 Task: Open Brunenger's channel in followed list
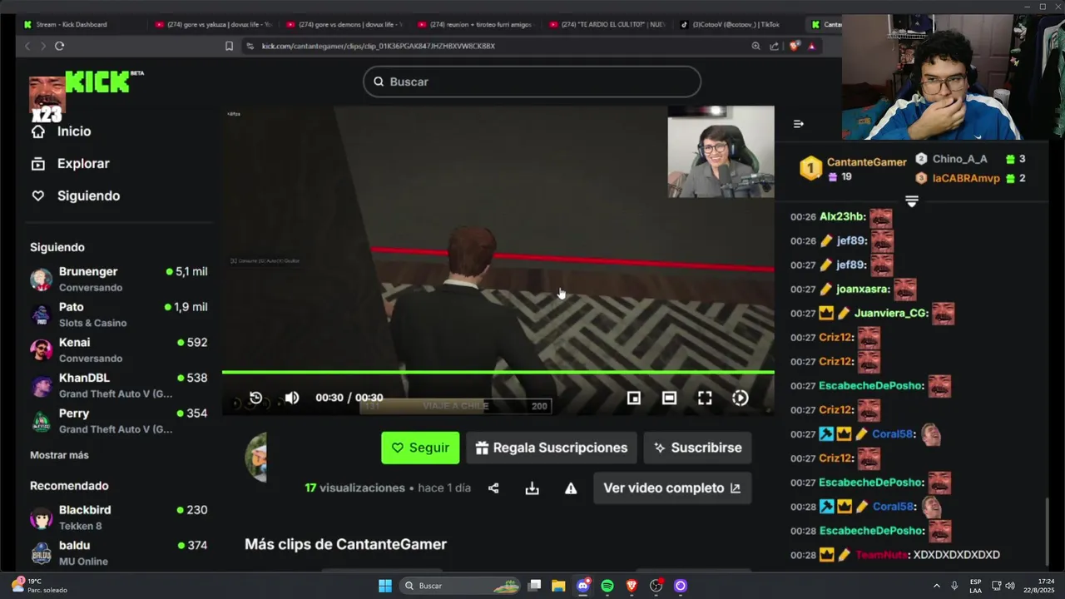(119, 279)
